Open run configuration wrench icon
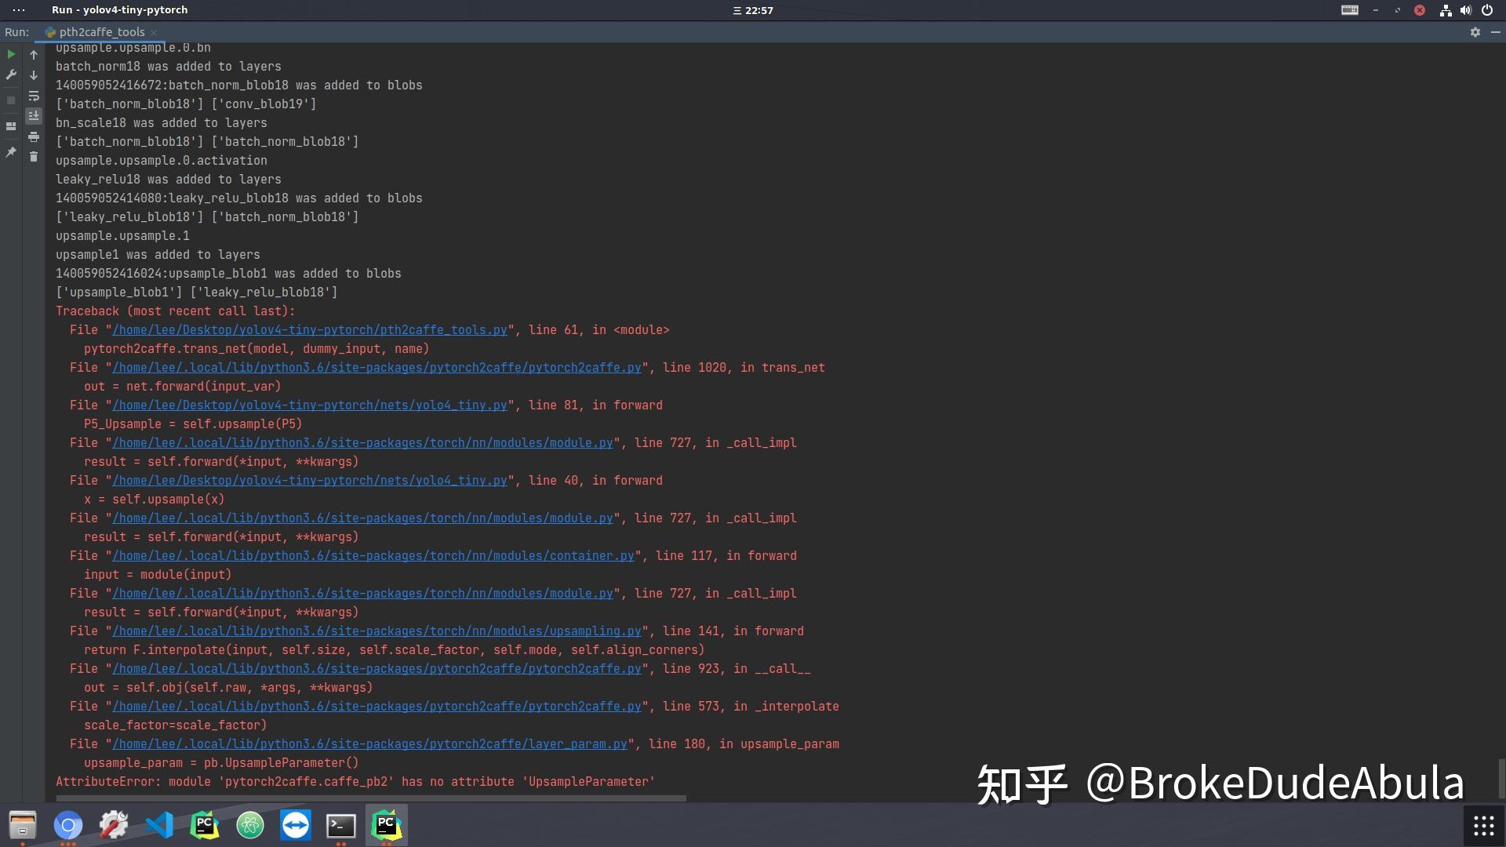This screenshot has width=1506, height=847. 11,75
